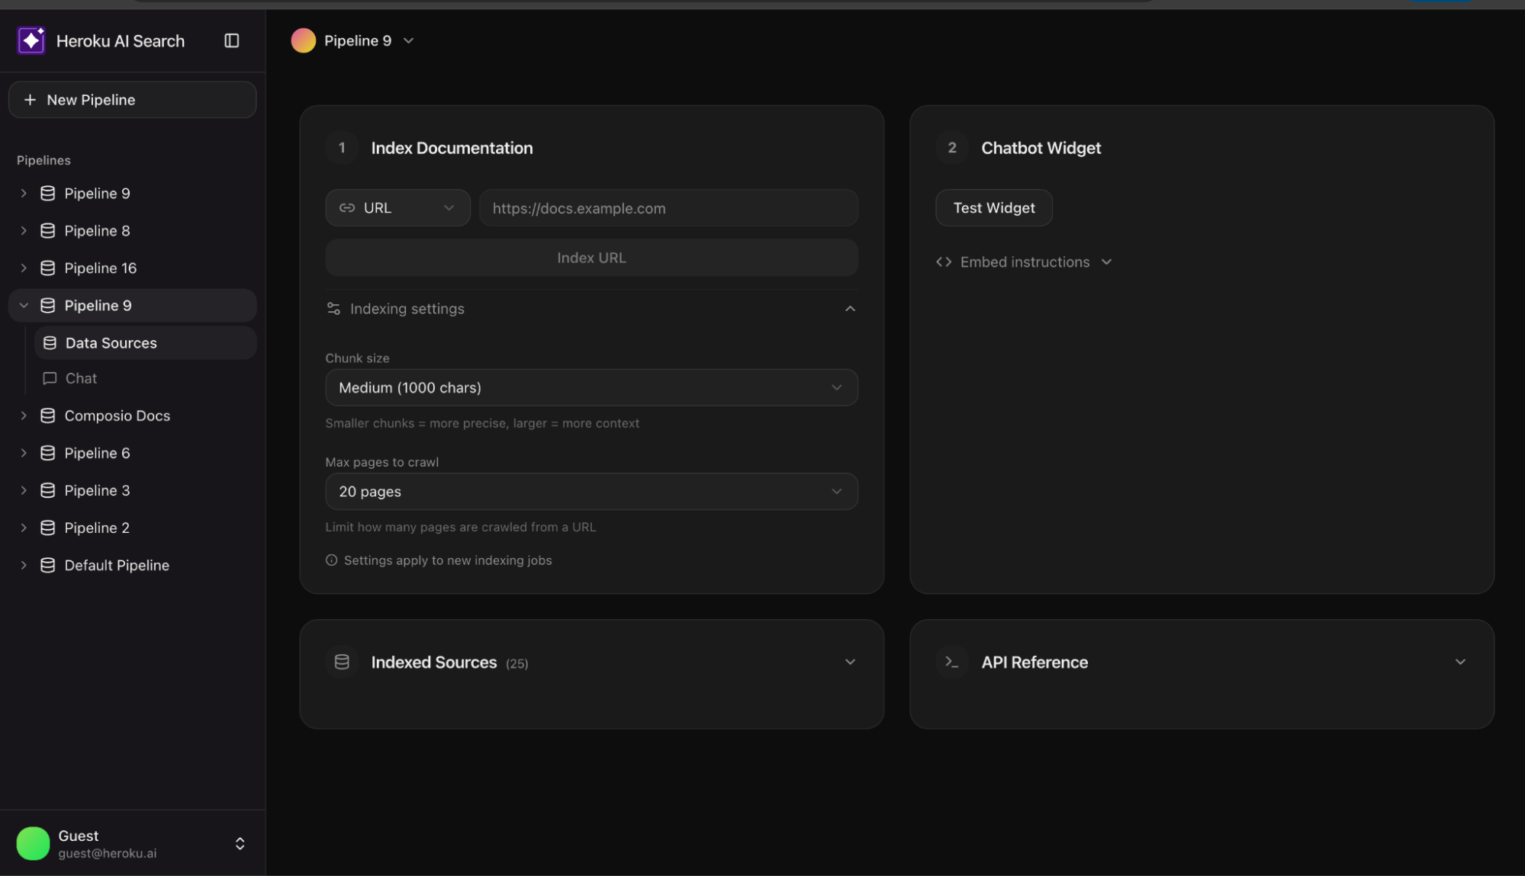The height and width of the screenshot is (876, 1525).
Task: Switch to the Chat view
Action: coord(80,377)
